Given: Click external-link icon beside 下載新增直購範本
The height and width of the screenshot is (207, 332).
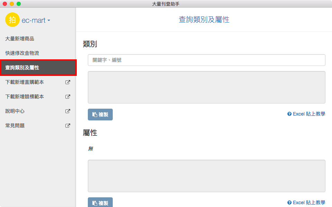Looking at the screenshot, I should 68,82.
